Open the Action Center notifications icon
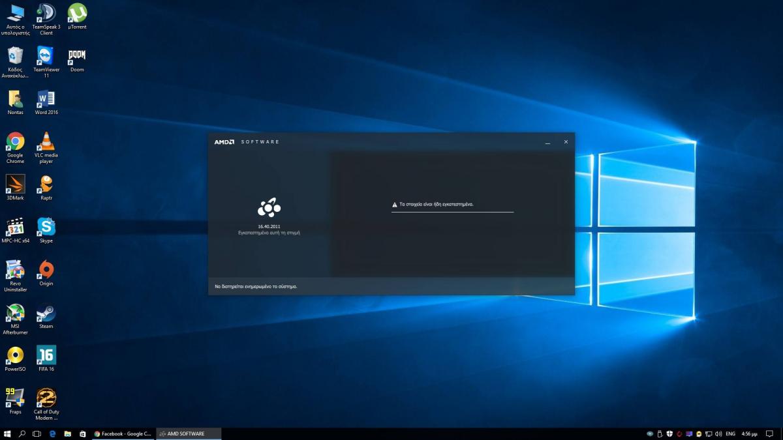This screenshot has width=783, height=440. [x=771, y=433]
